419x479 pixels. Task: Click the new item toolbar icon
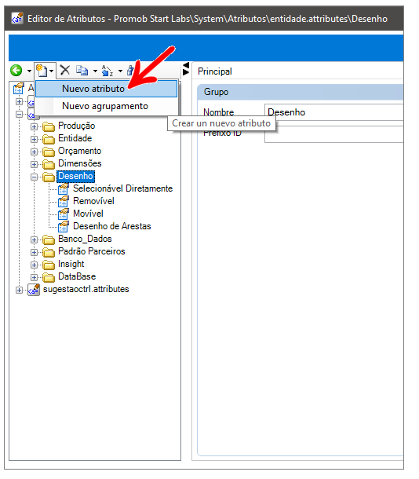point(42,71)
